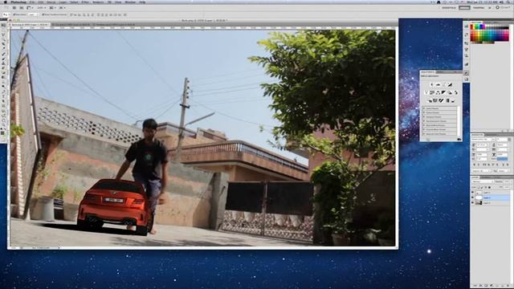Toggle lock position in Layers panel
This screenshot has width=514, height=289.
[x=486, y=187]
